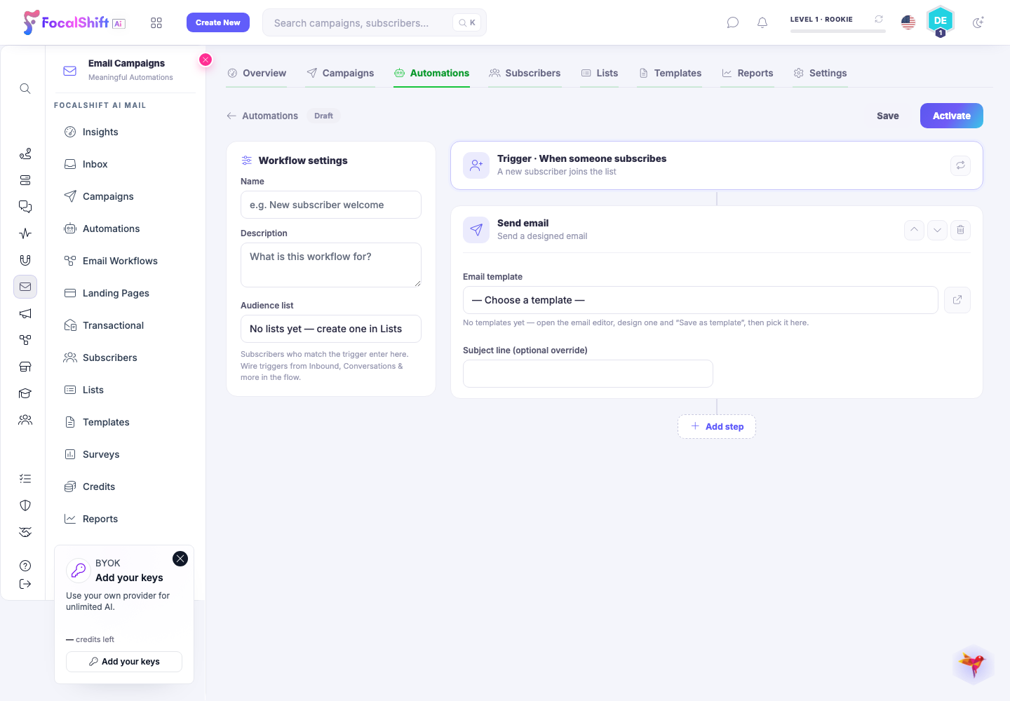Image resolution: width=1010 pixels, height=701 pixels.
Task: Click the Add your keys button
Action: [124, 662]
